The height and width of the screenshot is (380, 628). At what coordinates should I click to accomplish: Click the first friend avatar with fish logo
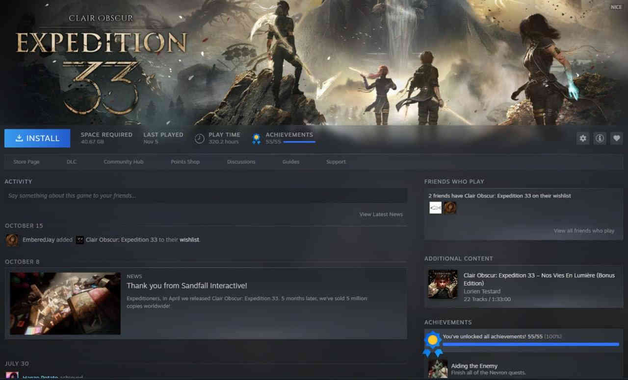pyautogui.click(x=435, y=208)
